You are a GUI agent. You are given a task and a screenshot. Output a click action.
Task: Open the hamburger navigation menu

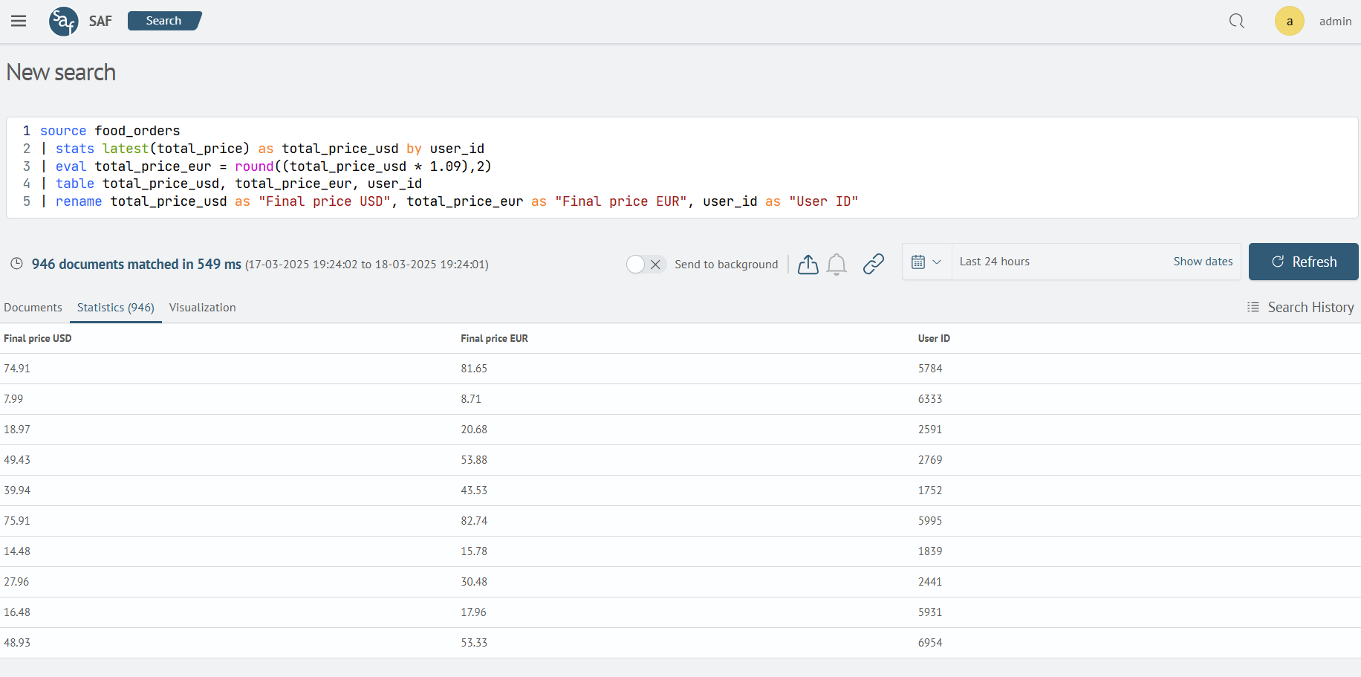pyautogui.click(x=19, y=21)
